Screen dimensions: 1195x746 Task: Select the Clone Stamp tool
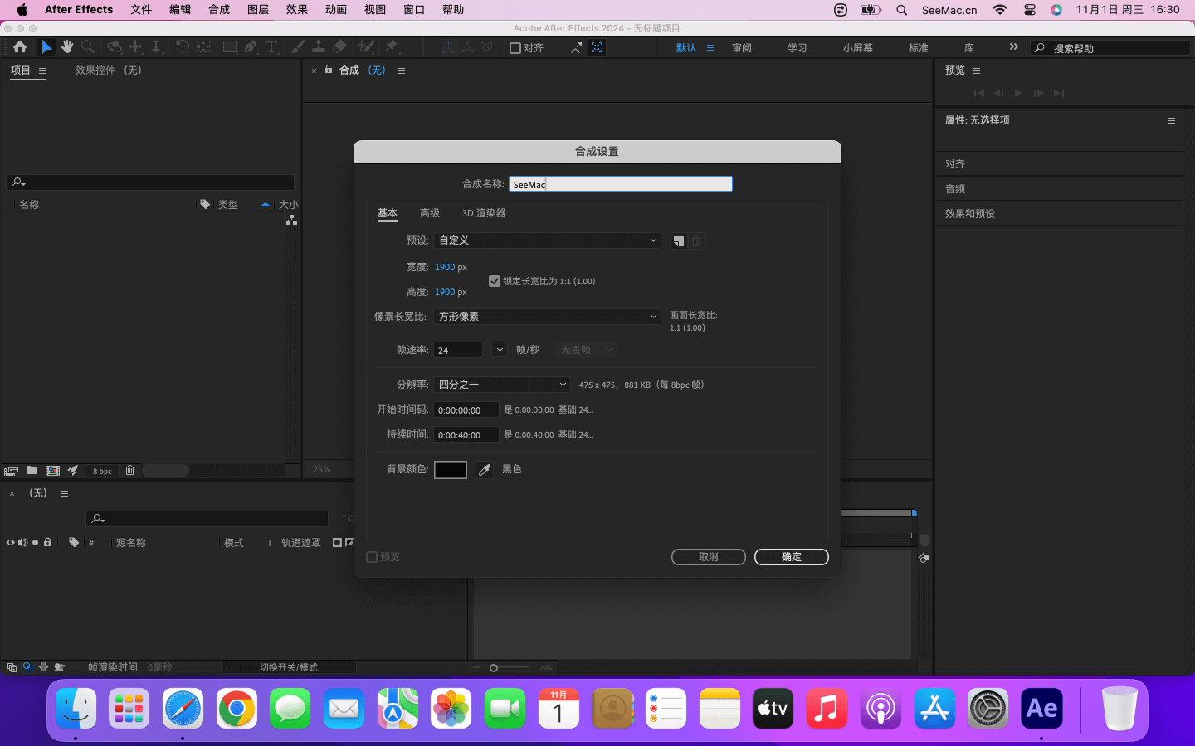click(x=318, y=47)
